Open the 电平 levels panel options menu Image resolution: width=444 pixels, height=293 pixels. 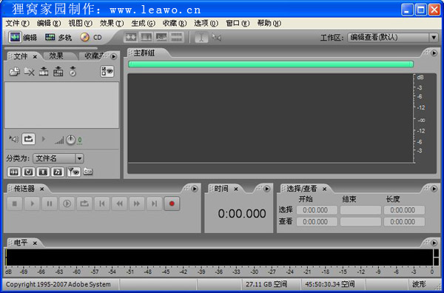pos(434,243)
